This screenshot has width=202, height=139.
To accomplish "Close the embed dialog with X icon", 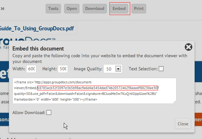I will pyautogui.click(x=189, y=47).
